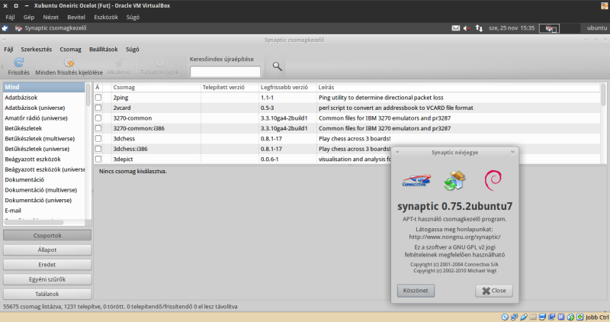Tick the checkbox for 3depict
The width and height of the screenshot is (610, 322).
[x=98, y=159]
